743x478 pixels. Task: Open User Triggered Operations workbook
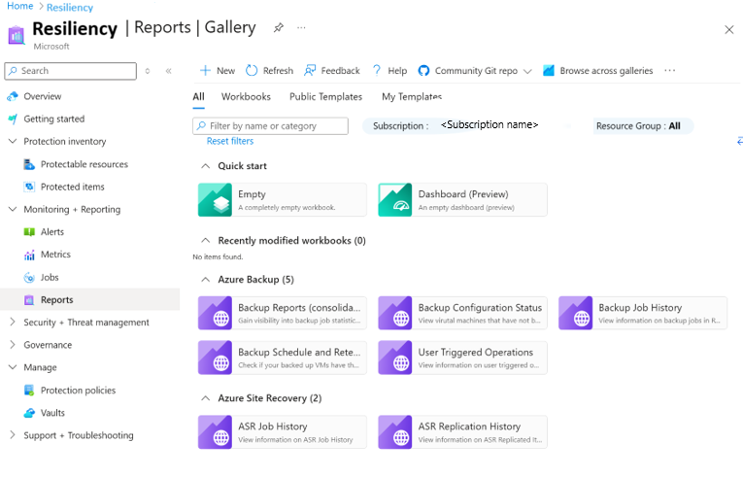[462, 358]
